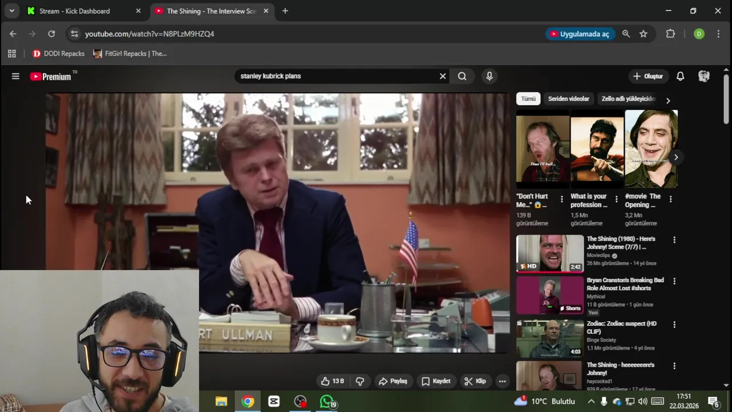Open options for "What is your profession" short
This screenshot has height=412, width=732.
[616, 199]
